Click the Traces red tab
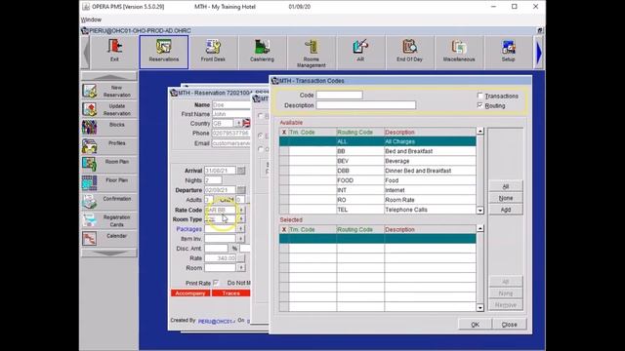The height and width of the screenshot is (351, 625). click(x=231, y=293)
